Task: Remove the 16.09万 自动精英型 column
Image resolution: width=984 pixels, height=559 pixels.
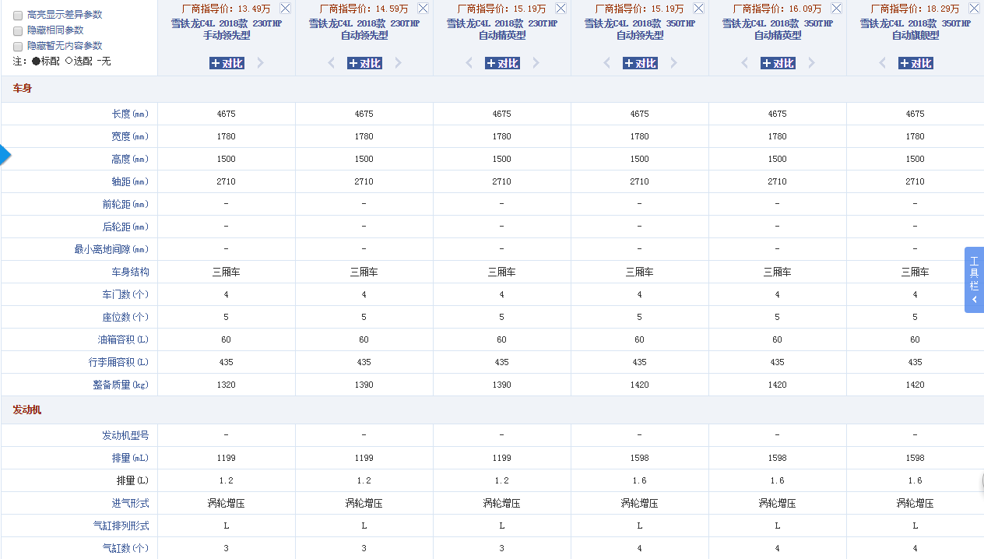Action: click(836, 8)
